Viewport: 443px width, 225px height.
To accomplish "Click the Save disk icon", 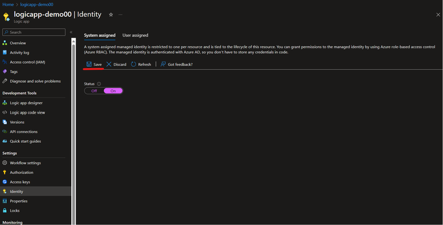I will pyautogui.click(x=89, y=64).
